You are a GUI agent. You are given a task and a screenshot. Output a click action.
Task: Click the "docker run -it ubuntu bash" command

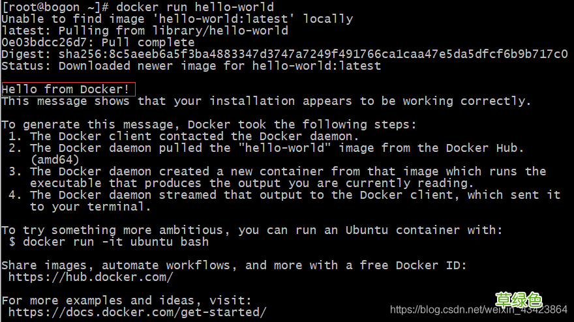pyautogui.click(x=115, y=242)
